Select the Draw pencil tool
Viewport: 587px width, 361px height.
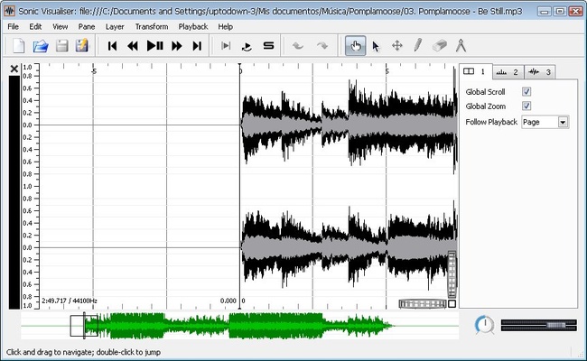click(x=418, y=46)
